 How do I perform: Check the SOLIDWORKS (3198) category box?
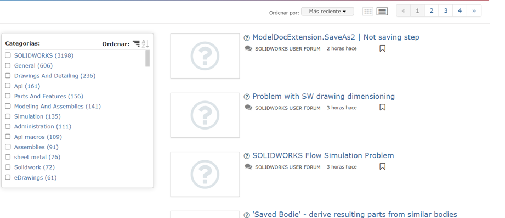click(8, 55)
